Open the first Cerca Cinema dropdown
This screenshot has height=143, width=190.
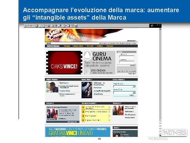pos(124,86)
